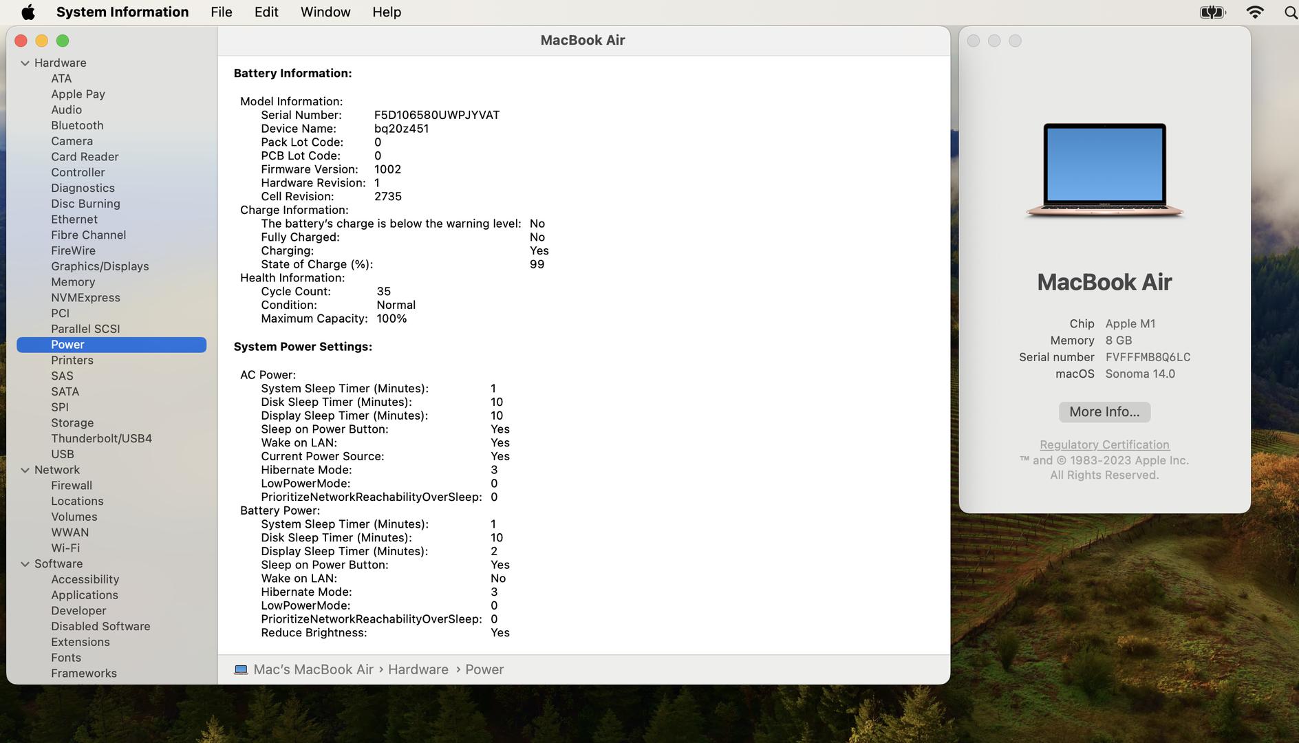Select Ethernet in the sidebar

click(74, 219)
